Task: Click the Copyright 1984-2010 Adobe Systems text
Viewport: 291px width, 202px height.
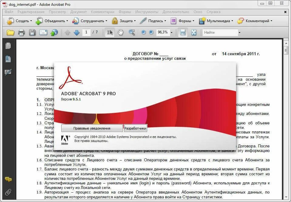Action: (125, 137)
